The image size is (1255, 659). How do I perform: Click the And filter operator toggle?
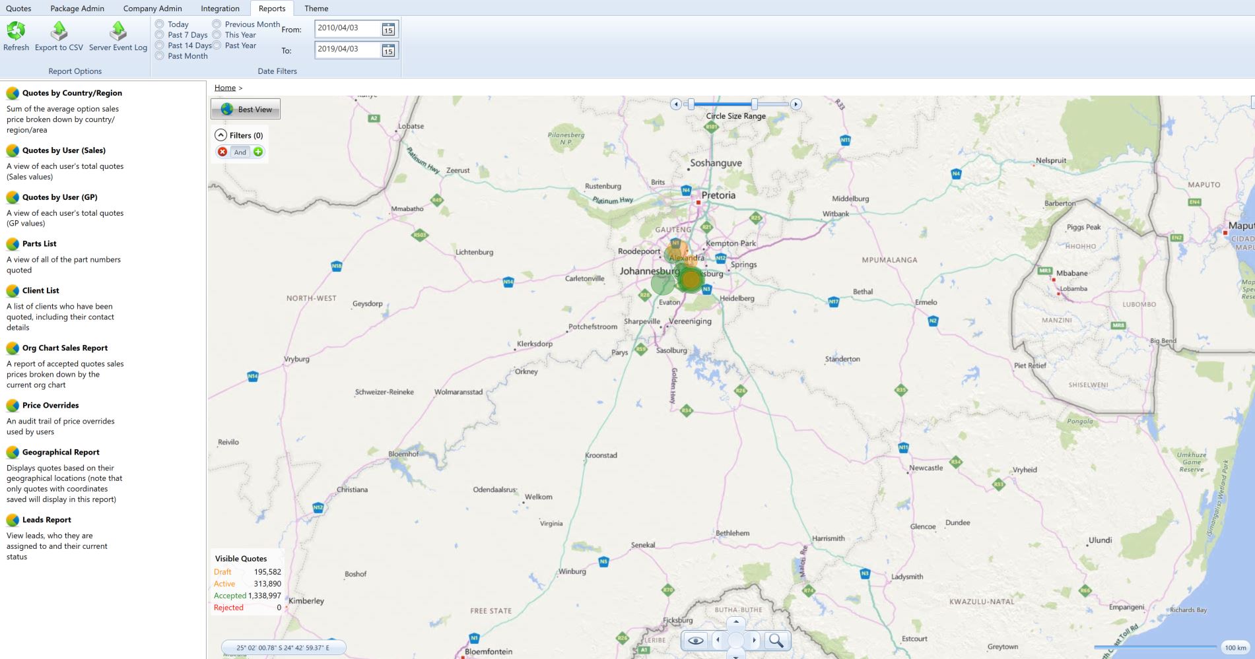coord(240,152)
